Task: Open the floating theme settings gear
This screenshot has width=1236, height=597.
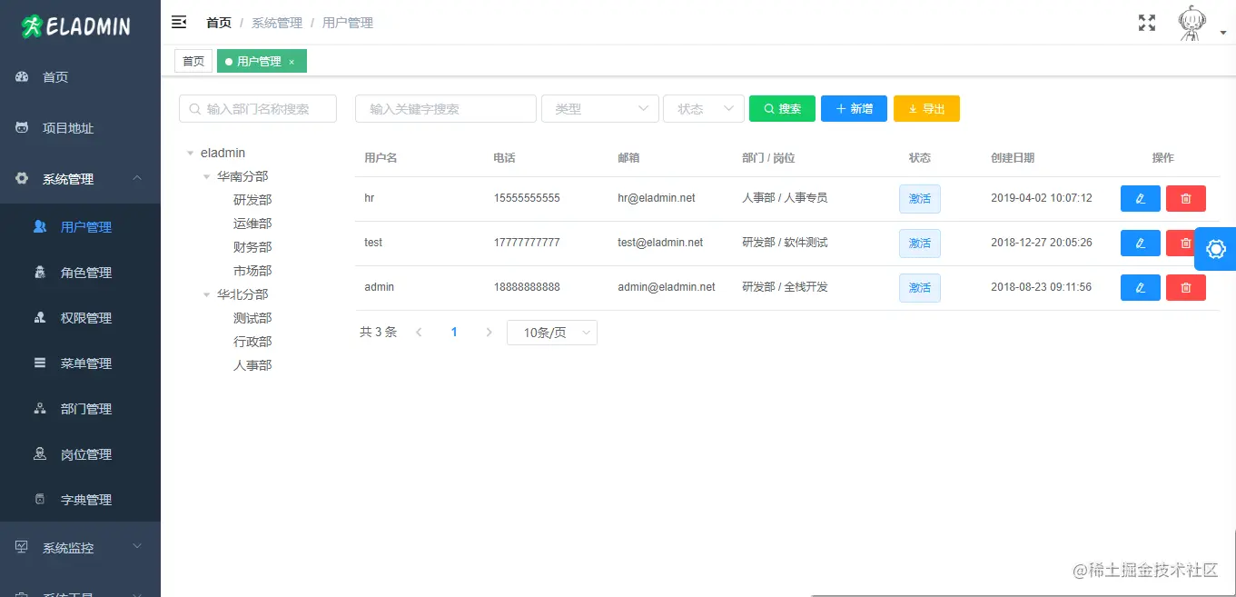Action: (1215, 248)
